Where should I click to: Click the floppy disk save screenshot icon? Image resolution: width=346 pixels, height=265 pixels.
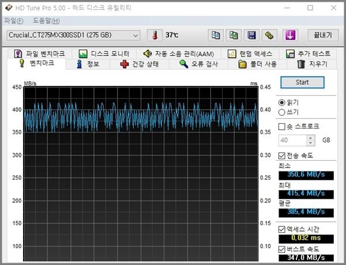(251, 35)
